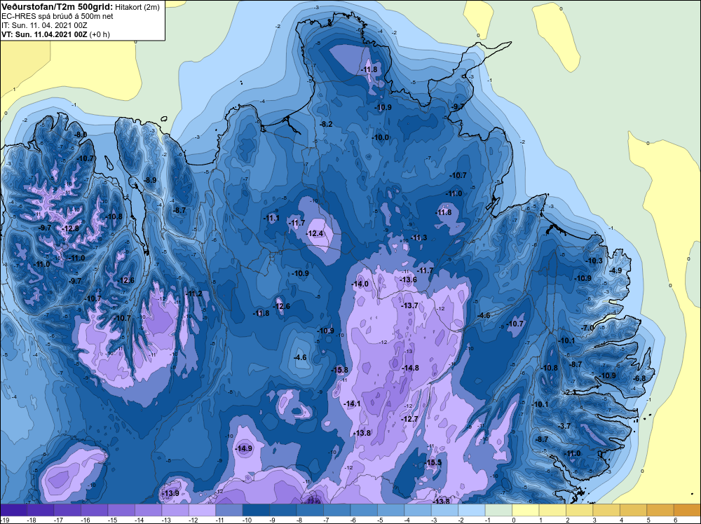
Task: Click the -13.7 temperature value
Action: (x=409, y=305)
